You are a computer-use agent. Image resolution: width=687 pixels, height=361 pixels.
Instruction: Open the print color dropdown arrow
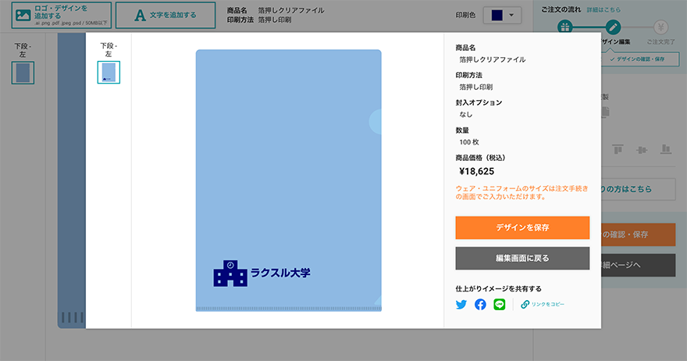tap(511, 16)
